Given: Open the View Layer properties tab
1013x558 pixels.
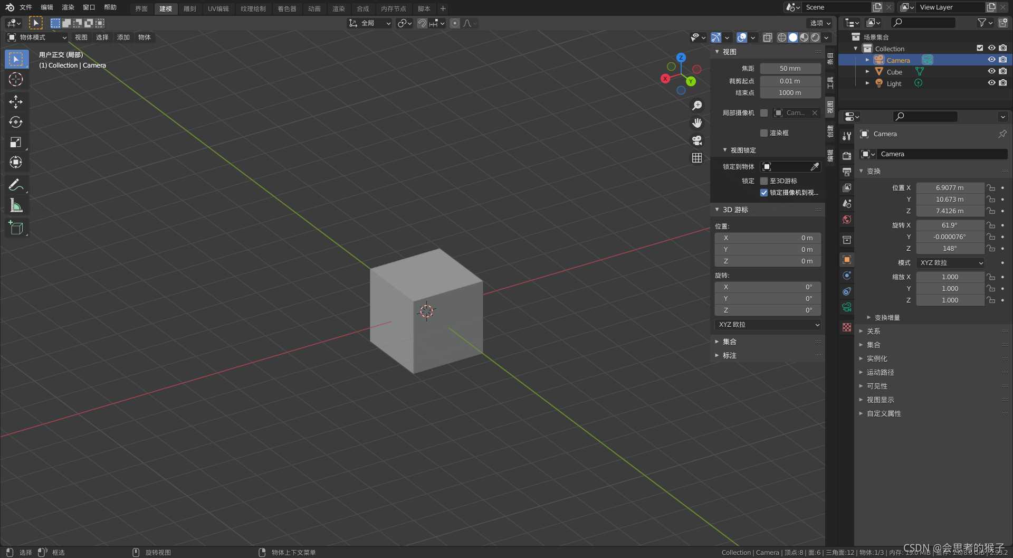Looking at the screenshot, I should pos(847,187).
